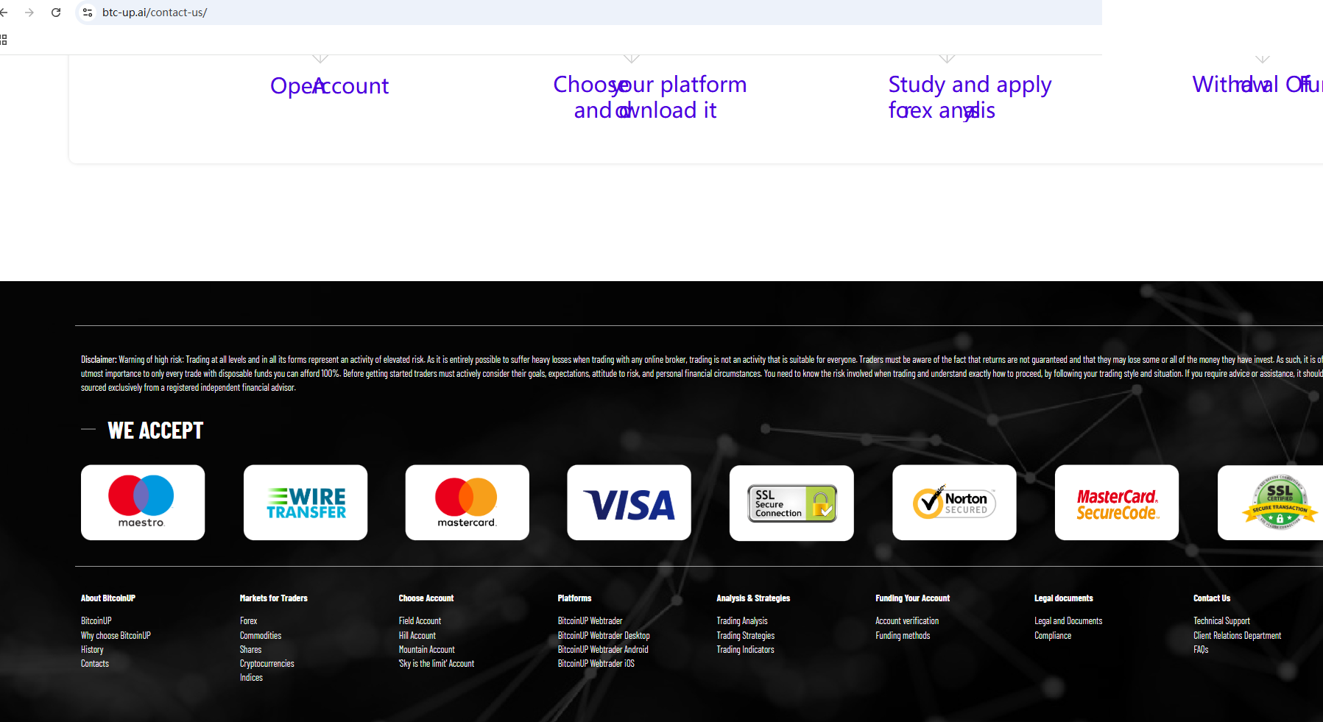Open BitcoinUP Webtrader Android link
Viewport: 1323px width, 722px height.
(x=603, y=650)
